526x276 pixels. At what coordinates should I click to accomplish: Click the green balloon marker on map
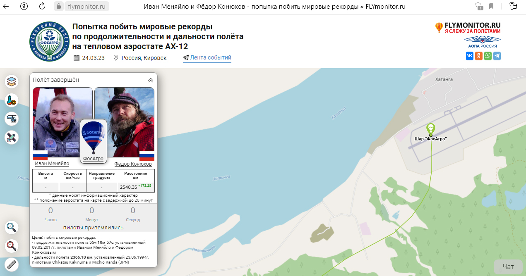click(431, 129)
